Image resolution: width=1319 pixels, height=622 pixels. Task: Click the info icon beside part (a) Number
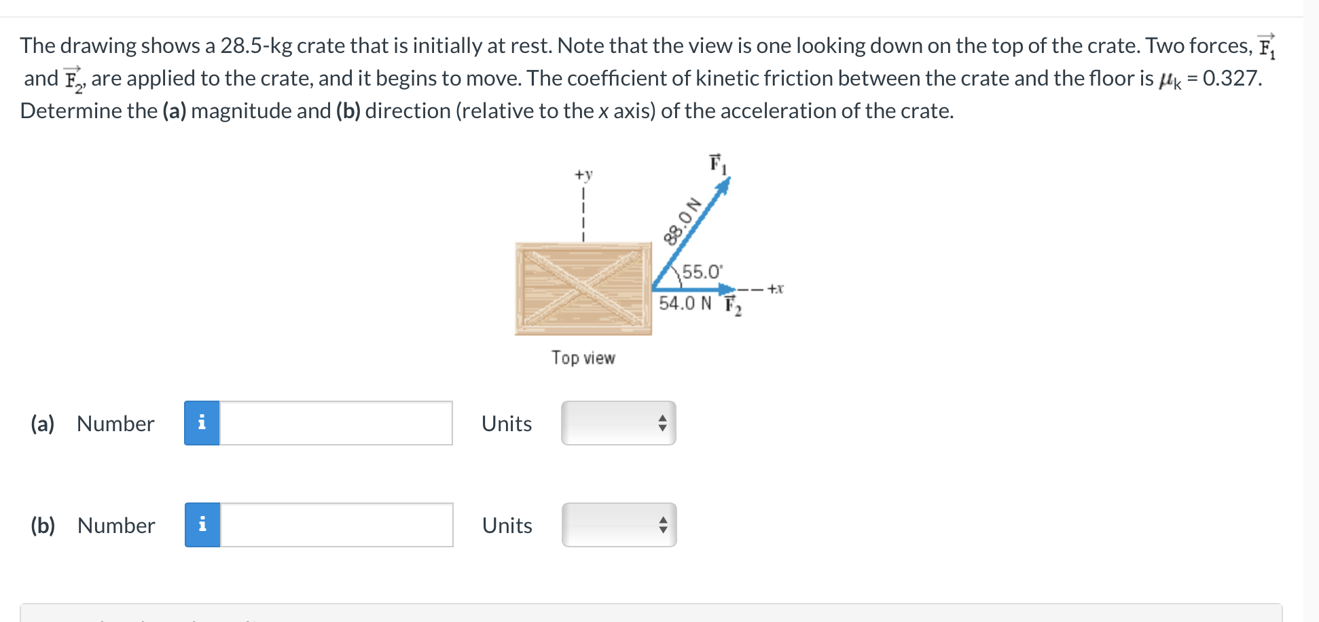pos(202,423)
